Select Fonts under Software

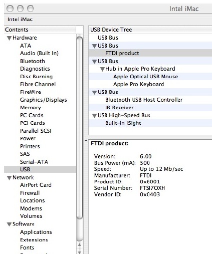(27, 247)
